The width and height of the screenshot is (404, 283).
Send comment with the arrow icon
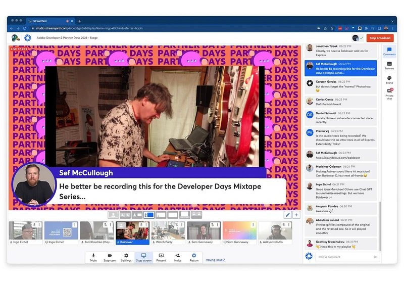375,257
